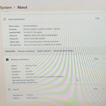Click the About breadcrumb title
Image resolution: width=106 pixels, height=106 pixels.
[22, 7]
